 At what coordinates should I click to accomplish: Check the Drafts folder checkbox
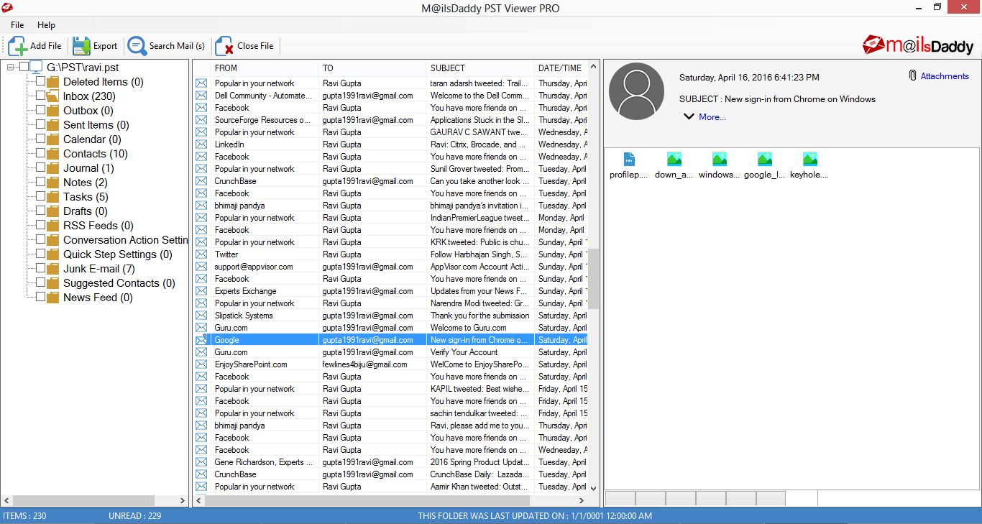[40, 211]
